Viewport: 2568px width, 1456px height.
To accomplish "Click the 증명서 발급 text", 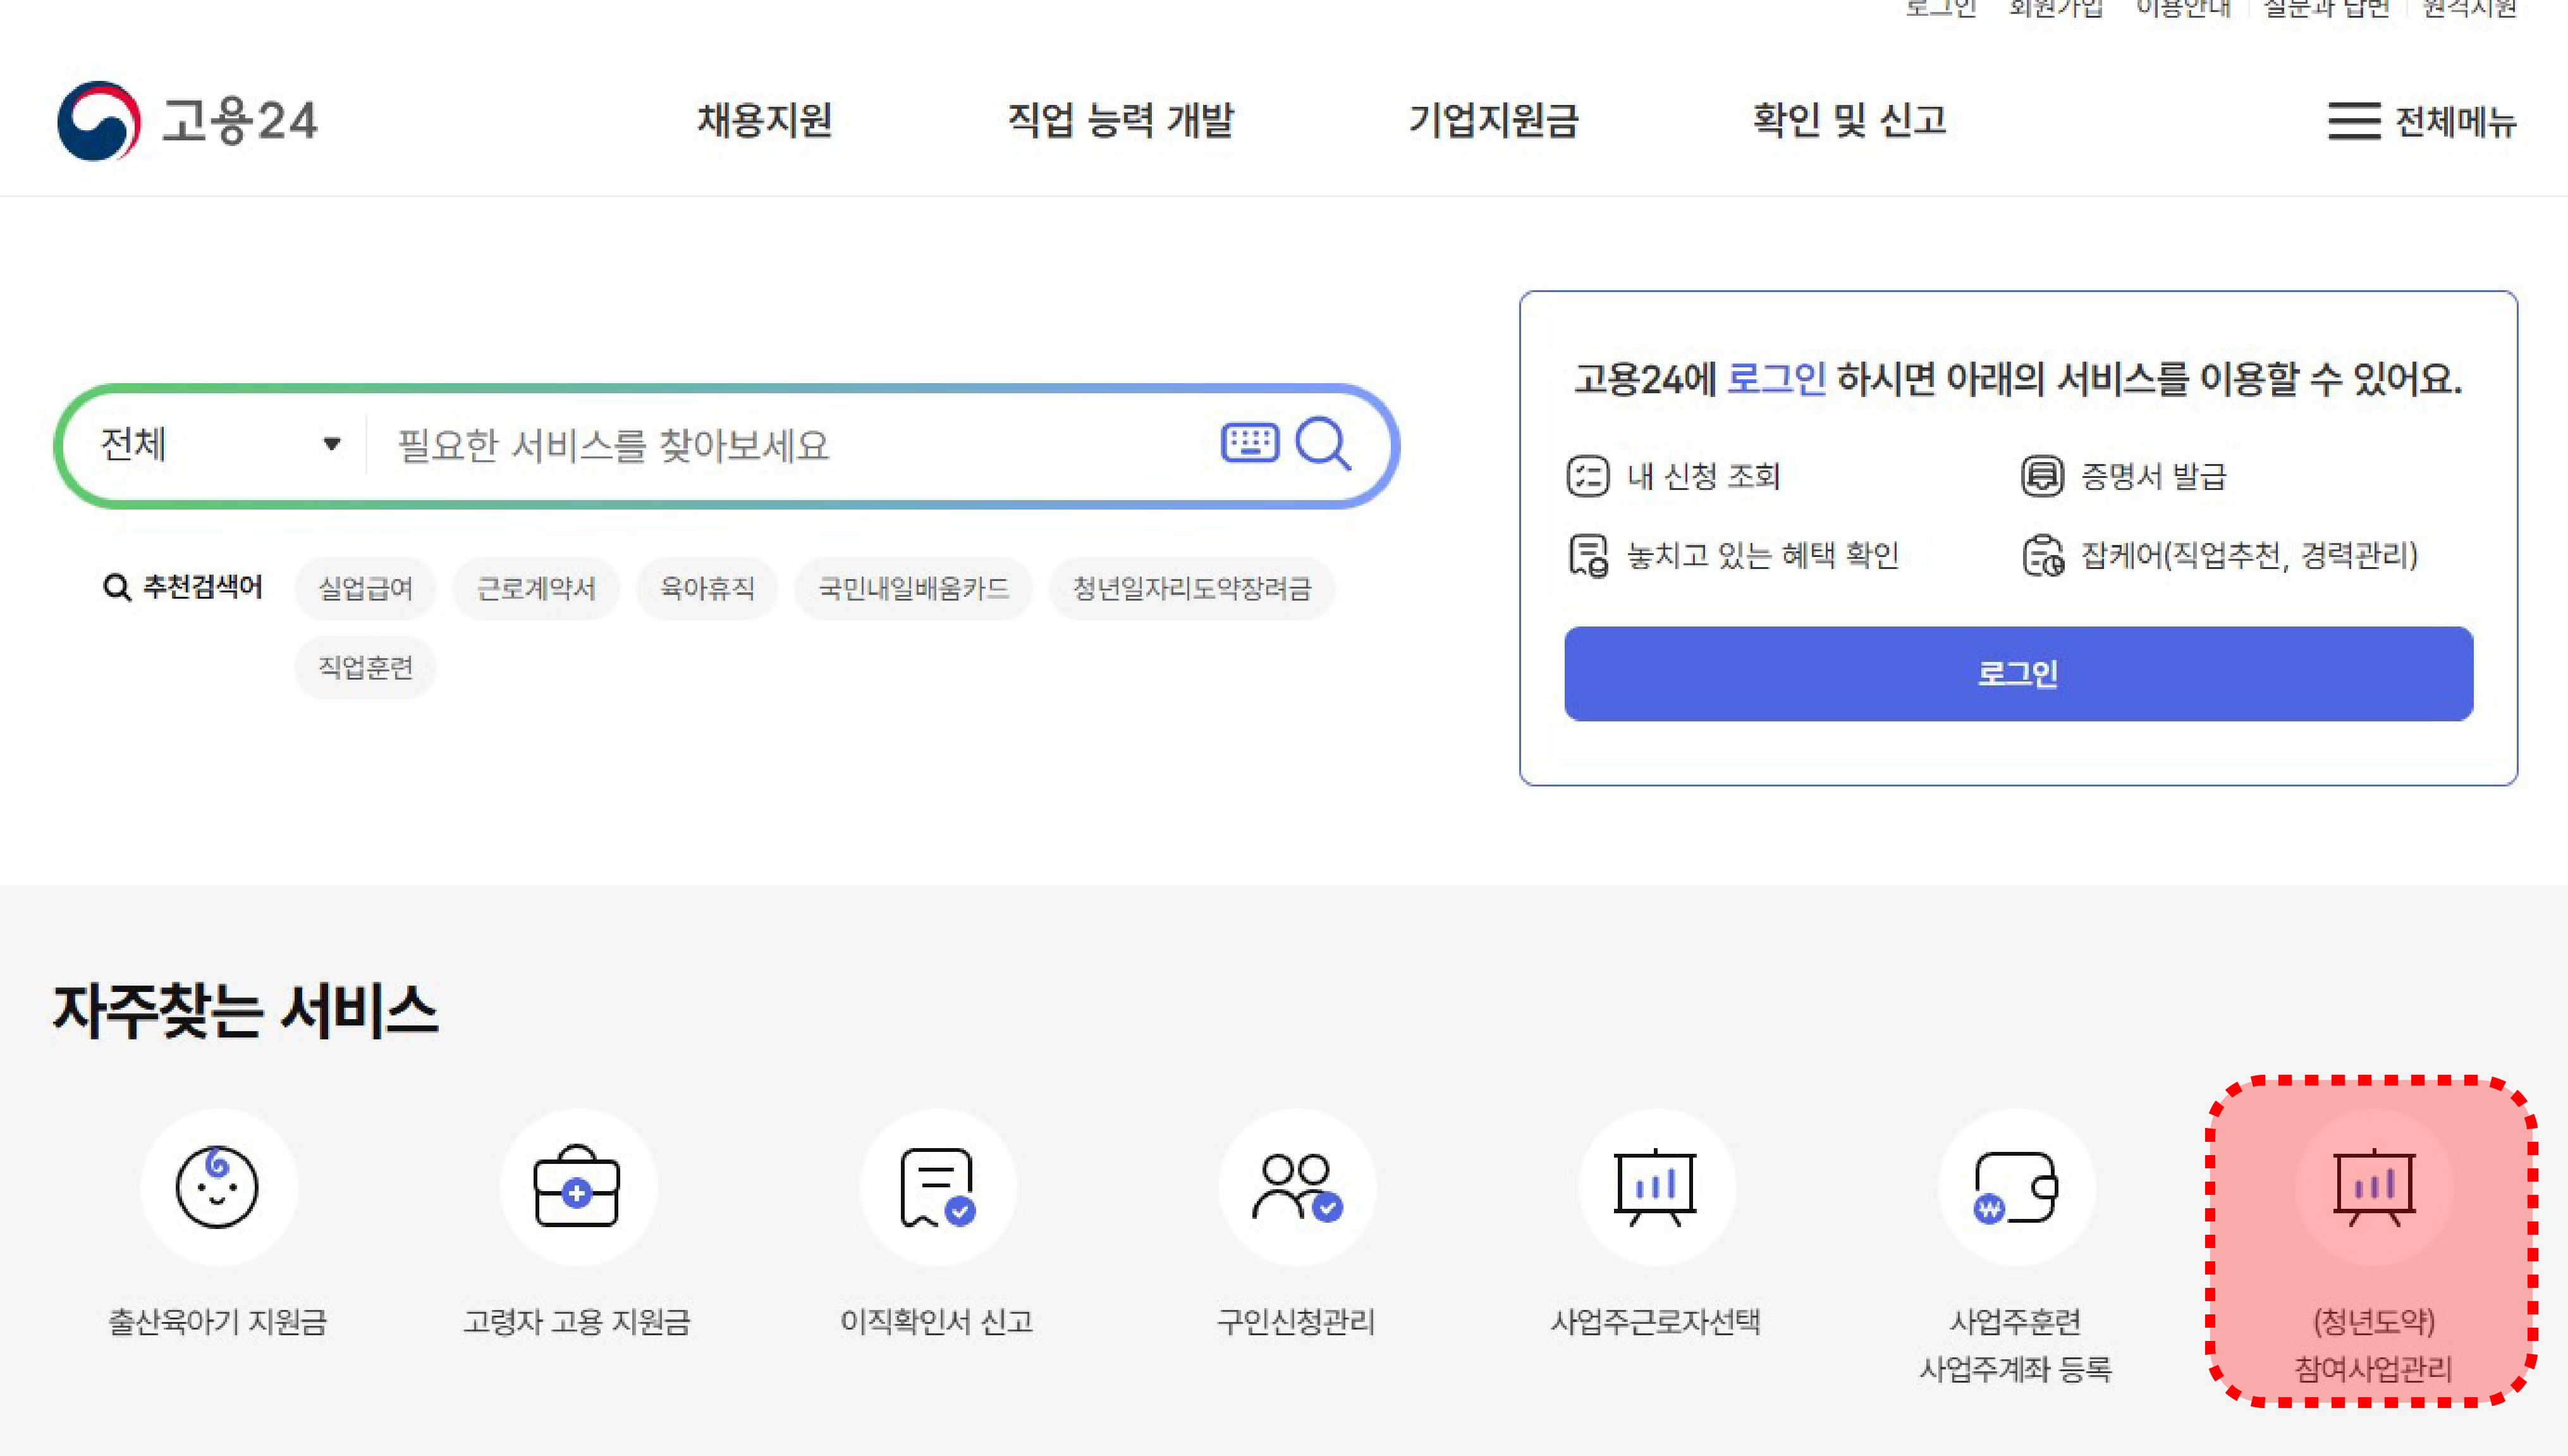I will [x=2154, y=476].
